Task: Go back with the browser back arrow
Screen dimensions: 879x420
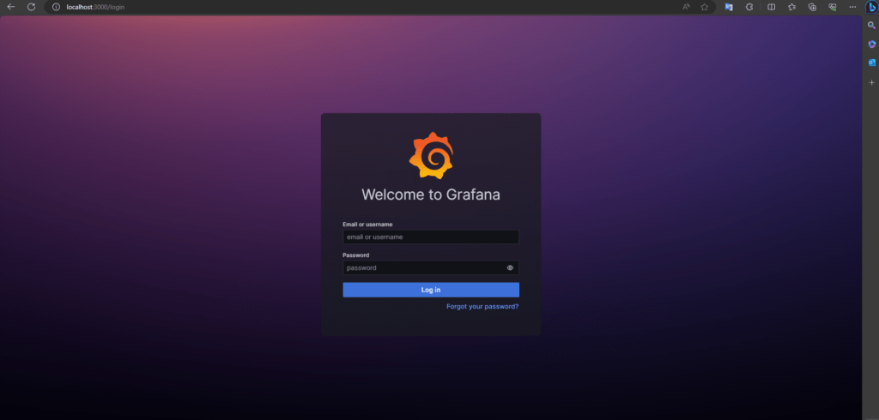Action: click(x=10, y=7)
